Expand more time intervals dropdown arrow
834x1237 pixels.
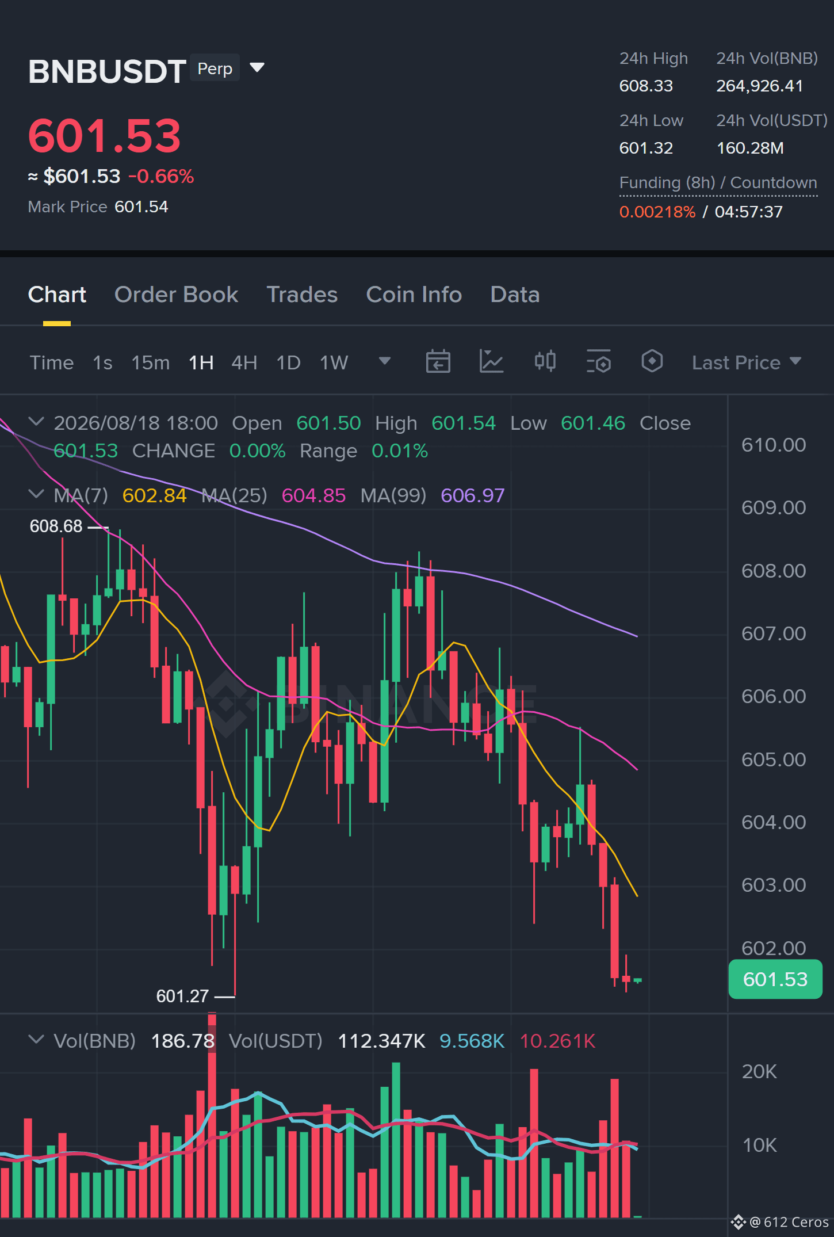(385, 361)
